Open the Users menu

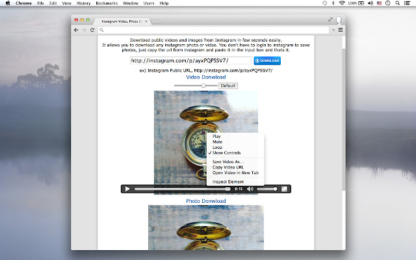149,3
